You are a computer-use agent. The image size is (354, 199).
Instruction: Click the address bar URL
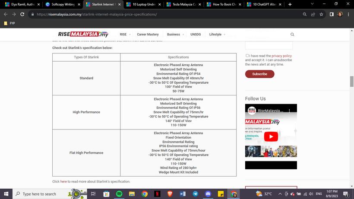[x=97, y=14]
